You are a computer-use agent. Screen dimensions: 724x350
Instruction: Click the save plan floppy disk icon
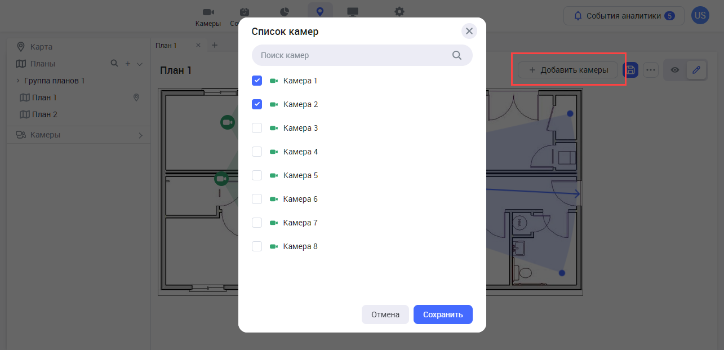coord(630,70)
